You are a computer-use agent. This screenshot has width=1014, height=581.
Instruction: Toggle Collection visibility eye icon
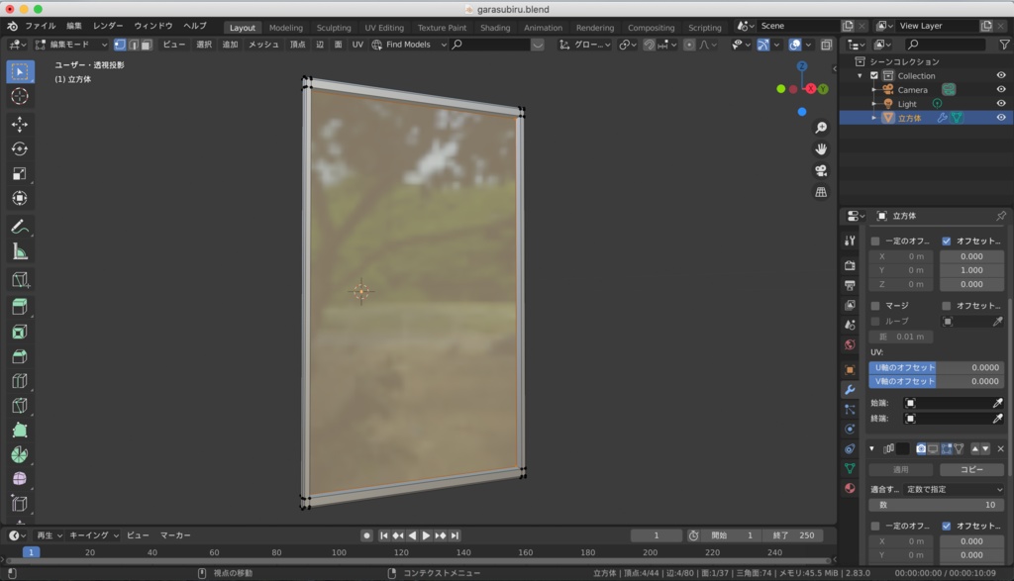point(1001,75)
